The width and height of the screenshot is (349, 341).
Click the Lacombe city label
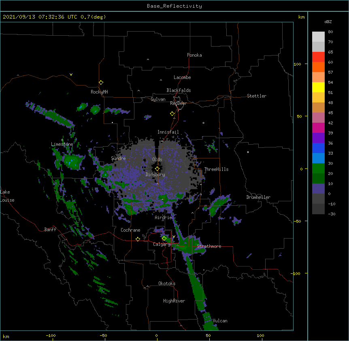(x=182, y=77)
